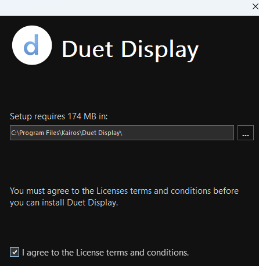Click the "You must agree to the" text
Viewport: 259px width, 266px height.
[52, 191]
